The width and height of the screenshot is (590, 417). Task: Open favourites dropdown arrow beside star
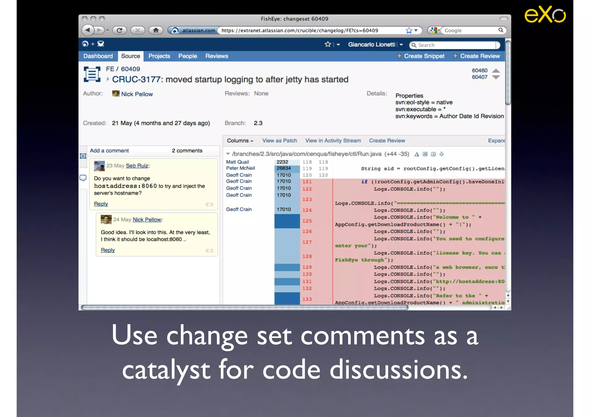(x=338, y=45)
